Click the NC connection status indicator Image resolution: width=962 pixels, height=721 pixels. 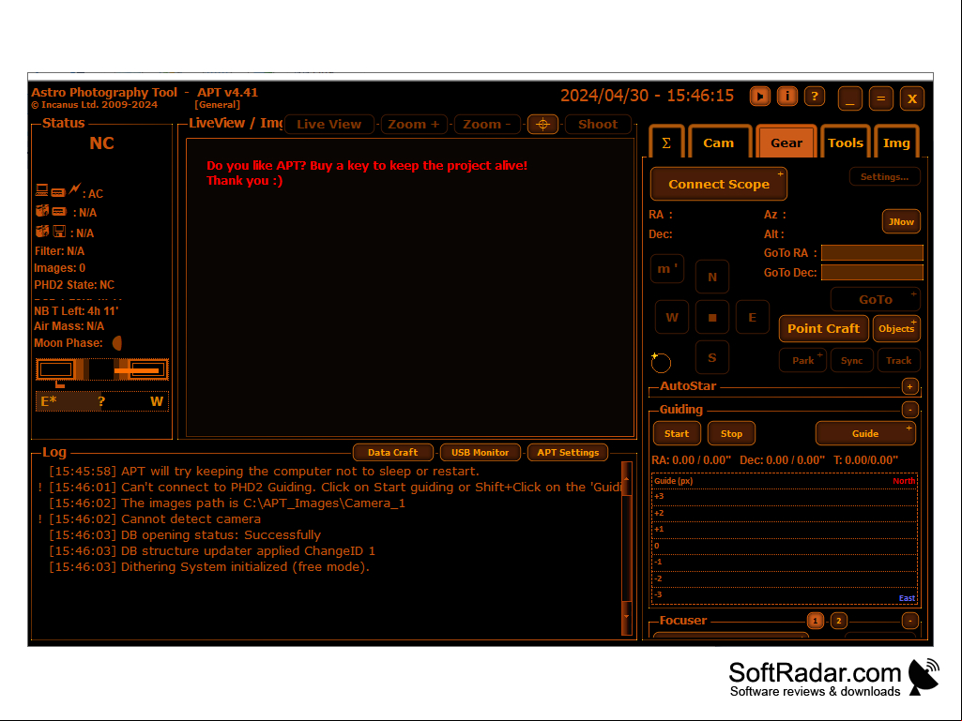[x=102, y=143]
